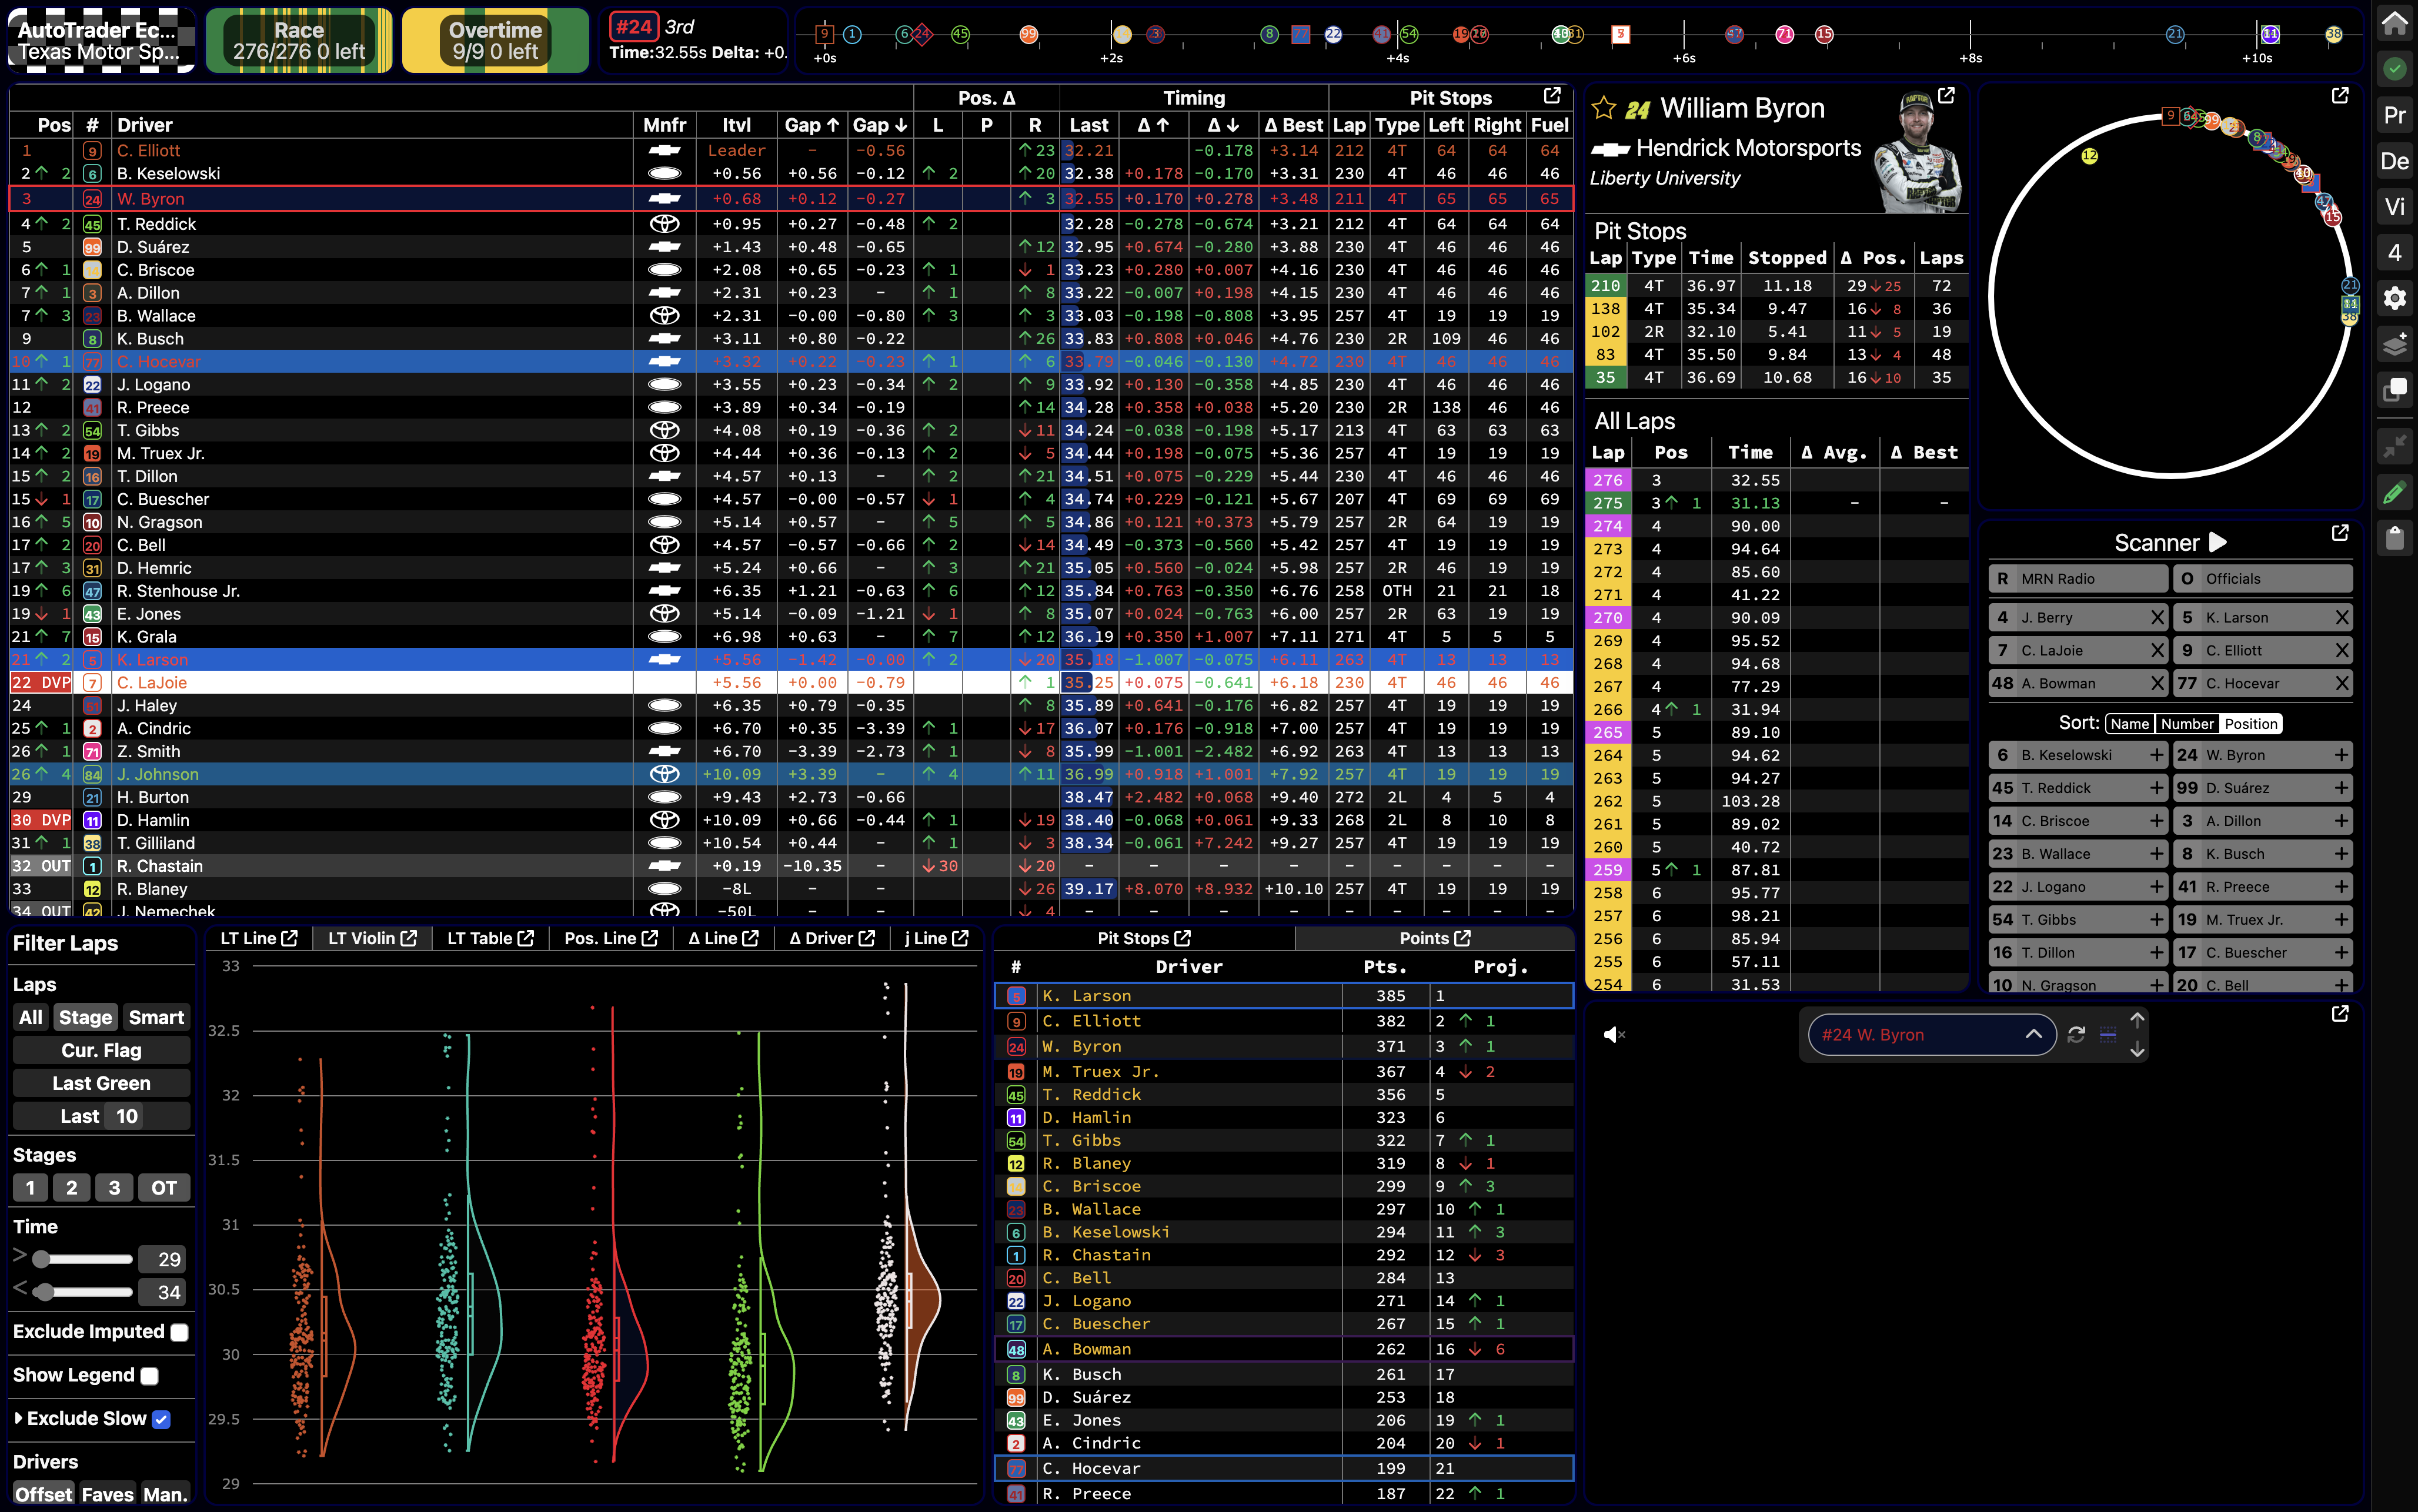This screenshot has height=1512, width=2418.
Task: Select the Smart laps filter
Action: pos(156,1018)
